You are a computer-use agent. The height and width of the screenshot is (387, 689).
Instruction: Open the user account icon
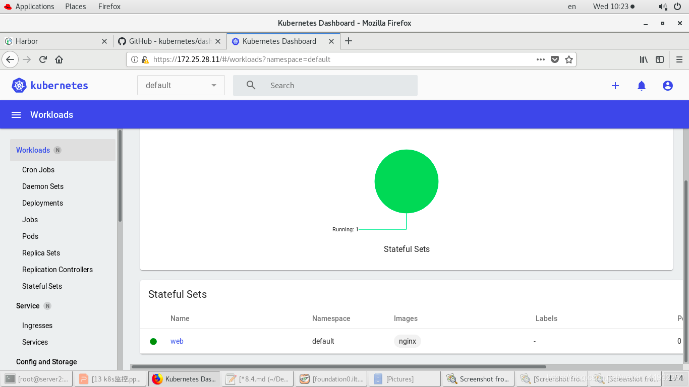[x=668, y=86]
